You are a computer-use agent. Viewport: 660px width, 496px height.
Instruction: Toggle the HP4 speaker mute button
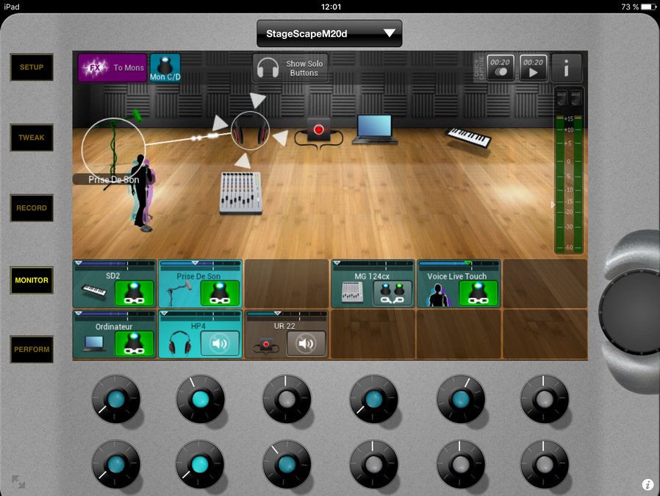coord(220,344)
